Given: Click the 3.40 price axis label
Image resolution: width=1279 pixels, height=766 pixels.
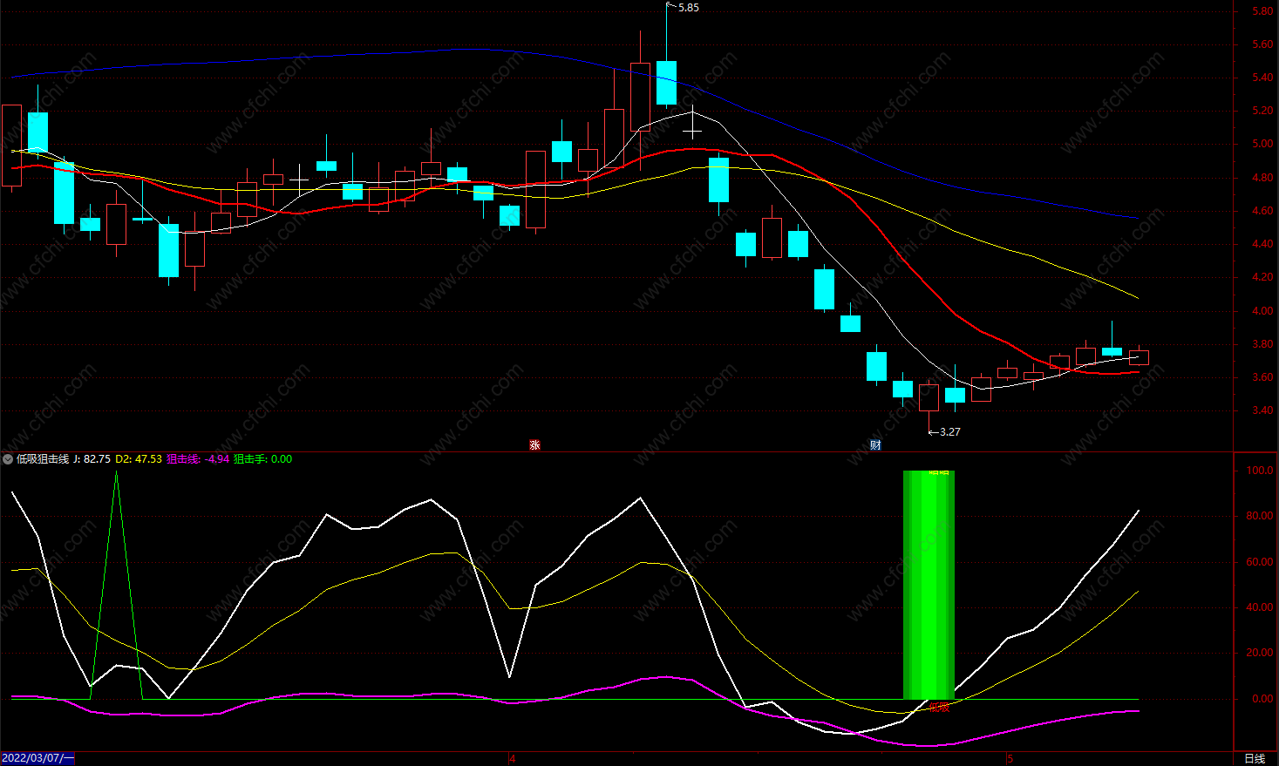Looking at the screenshot, I should (1262, 410).
